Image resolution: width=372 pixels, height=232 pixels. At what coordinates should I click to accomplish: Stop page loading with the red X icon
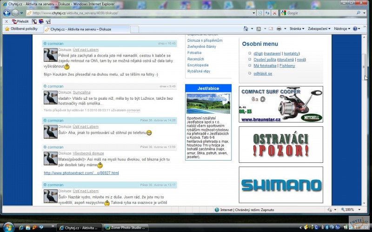(274, 13)
